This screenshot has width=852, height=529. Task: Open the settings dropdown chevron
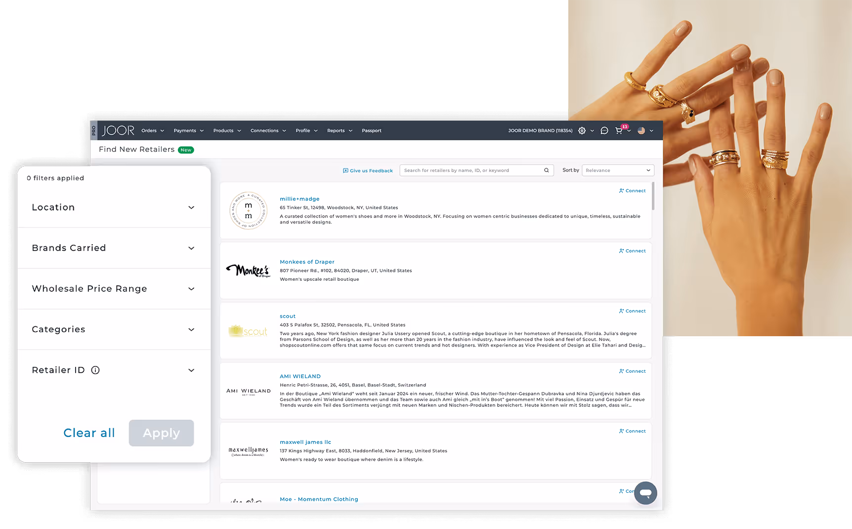tap(592, 131)
